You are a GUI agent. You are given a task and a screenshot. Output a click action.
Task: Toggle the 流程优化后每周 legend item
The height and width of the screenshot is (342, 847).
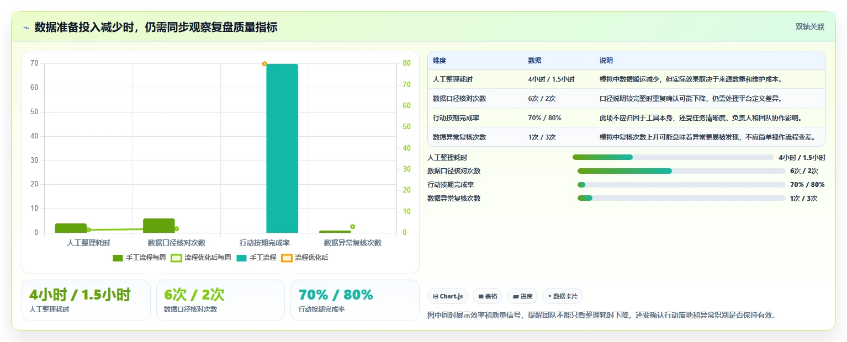pyautogui.click(x=201, y=258)
